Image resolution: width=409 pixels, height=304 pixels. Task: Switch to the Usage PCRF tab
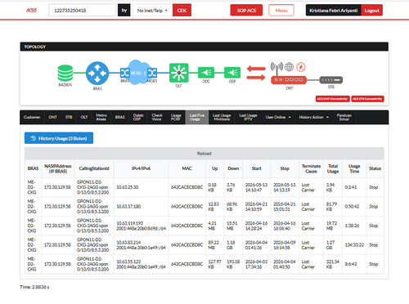176,117
